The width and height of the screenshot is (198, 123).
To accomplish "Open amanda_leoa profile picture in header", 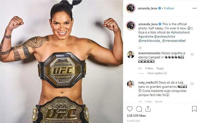I will click(x=130, y=8).
